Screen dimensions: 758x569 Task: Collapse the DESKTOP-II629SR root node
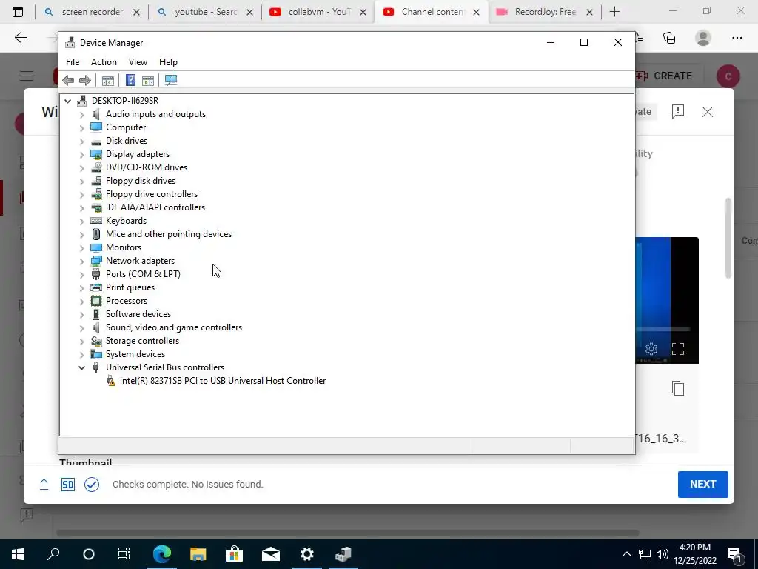coord(68,101)
